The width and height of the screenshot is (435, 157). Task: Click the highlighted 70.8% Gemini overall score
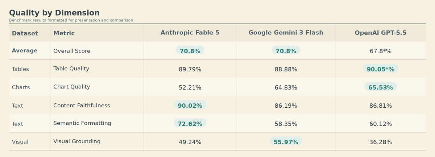286,51
